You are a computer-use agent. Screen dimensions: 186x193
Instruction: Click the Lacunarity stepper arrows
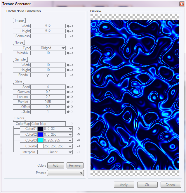(x=68, y=97)
